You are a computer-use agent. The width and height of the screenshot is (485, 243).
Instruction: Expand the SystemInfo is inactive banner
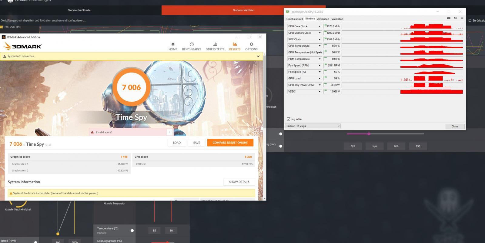[x=258, y=56]
